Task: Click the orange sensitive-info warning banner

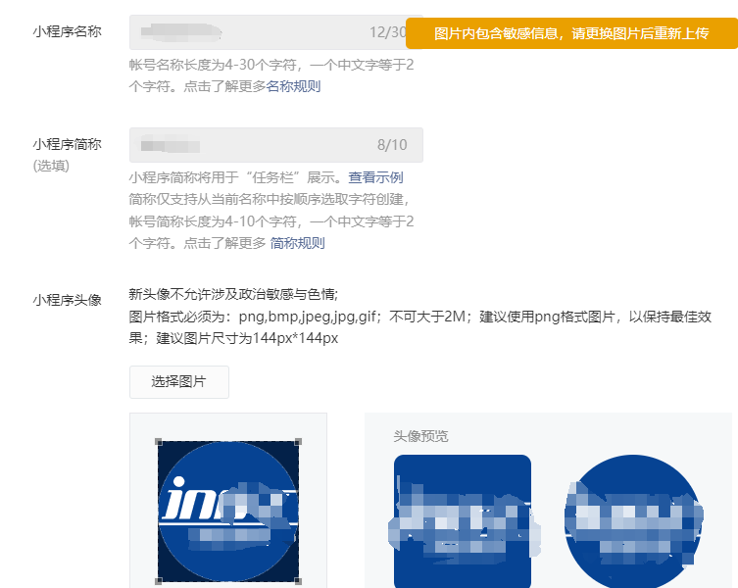Action: click(571, 33)
